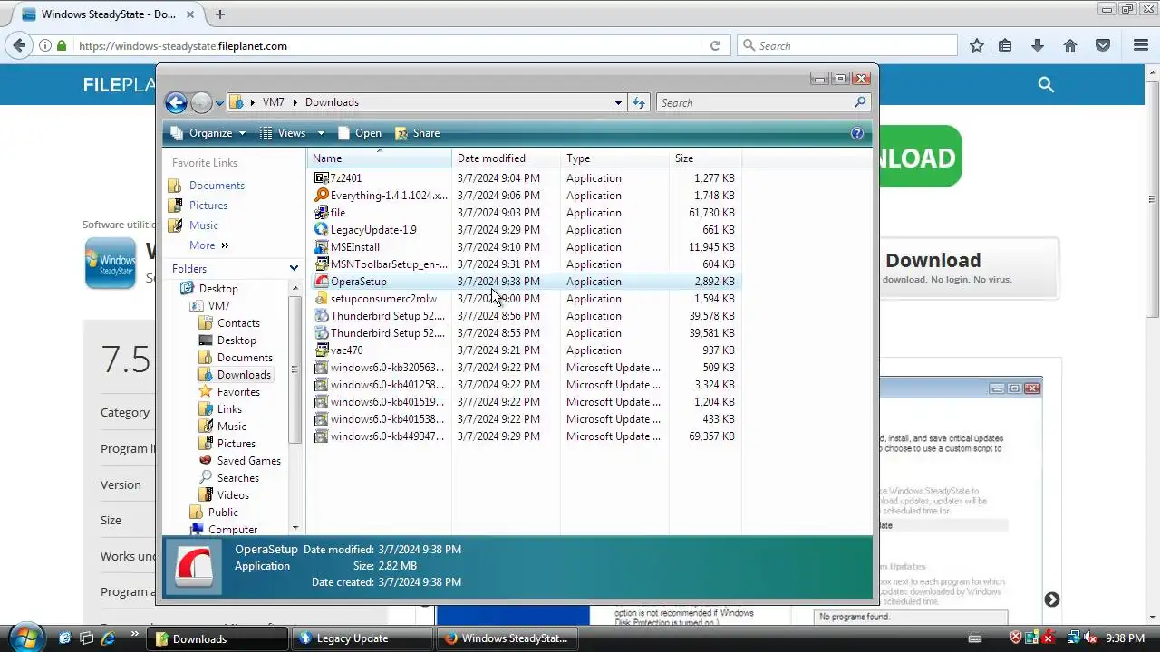Viewport: 1160px width, 652px height.
Task: Open the Firefox Pocket icon
Action: point(1103,45)
